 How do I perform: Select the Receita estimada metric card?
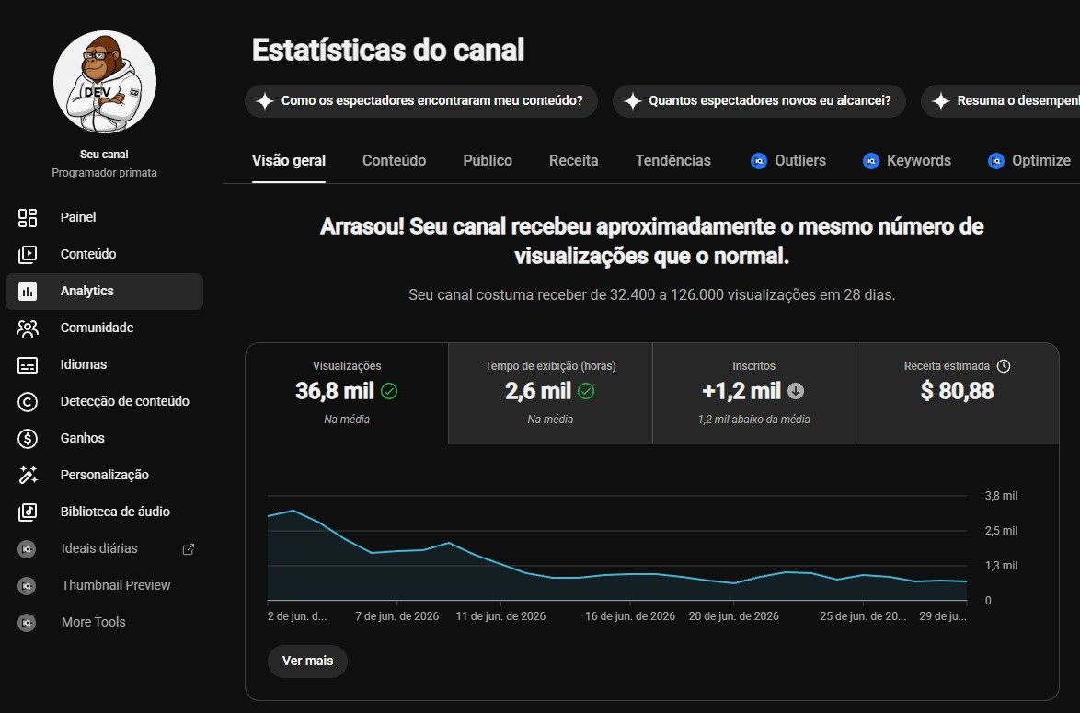coord(958,394)
